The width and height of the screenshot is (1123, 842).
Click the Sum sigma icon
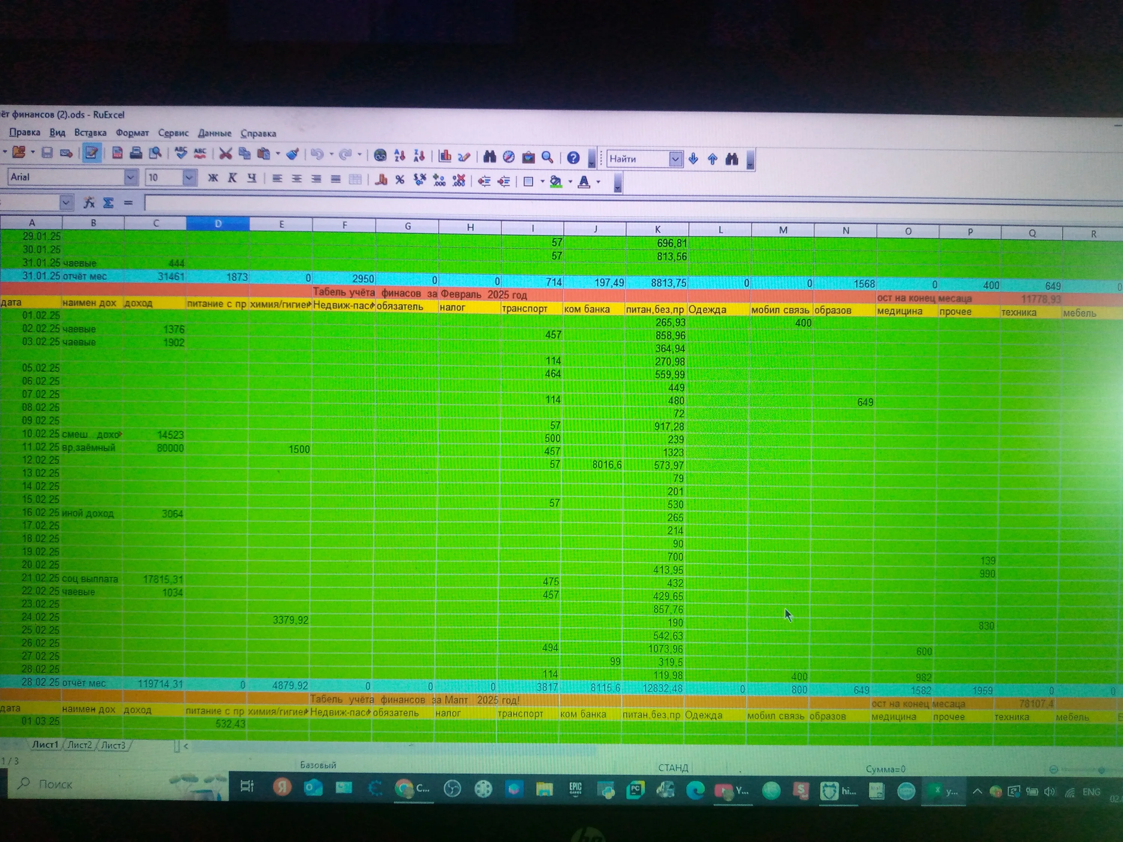point(108,202)
